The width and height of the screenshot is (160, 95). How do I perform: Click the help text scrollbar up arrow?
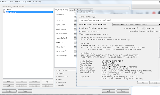[159, 38]
